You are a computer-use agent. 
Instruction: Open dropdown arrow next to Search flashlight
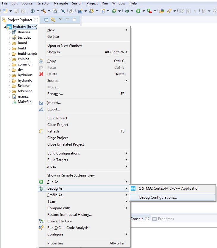pos(174,11)
